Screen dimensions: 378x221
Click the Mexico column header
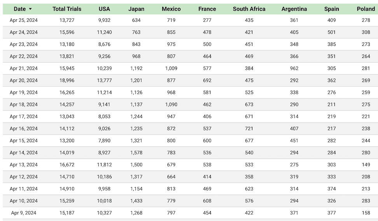(171, 9)
